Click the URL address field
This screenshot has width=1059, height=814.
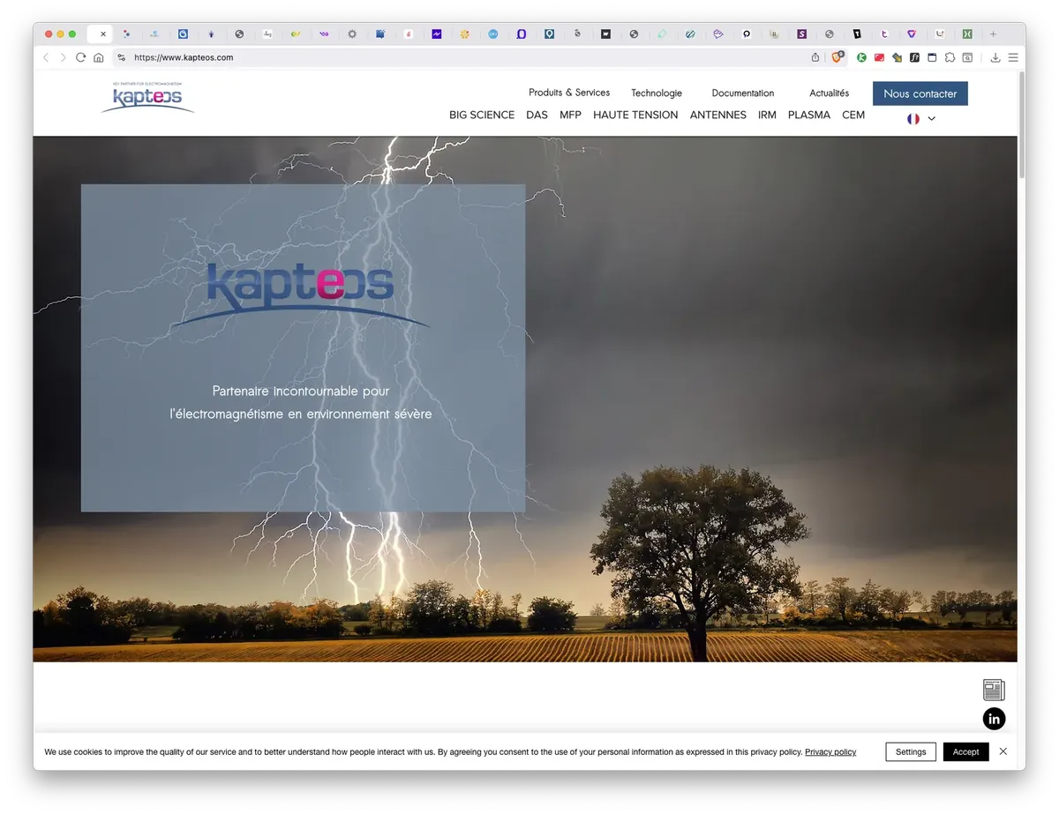click(468, 57)
